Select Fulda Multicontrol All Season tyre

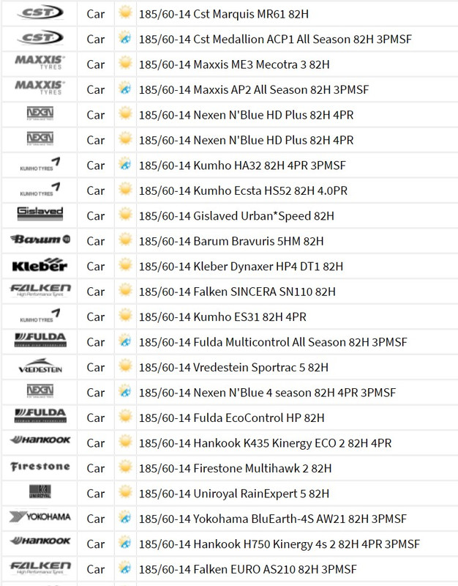(x=273, y=342)
